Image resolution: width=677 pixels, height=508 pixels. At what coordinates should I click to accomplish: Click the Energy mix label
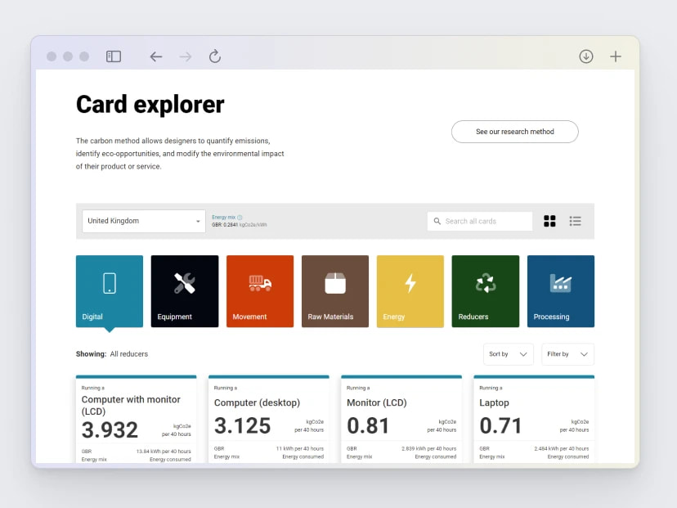point(224,218)
